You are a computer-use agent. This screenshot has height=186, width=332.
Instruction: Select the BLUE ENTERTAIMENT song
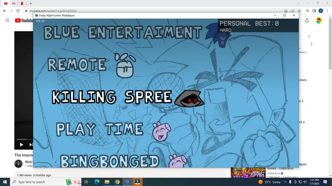point(123,32)
